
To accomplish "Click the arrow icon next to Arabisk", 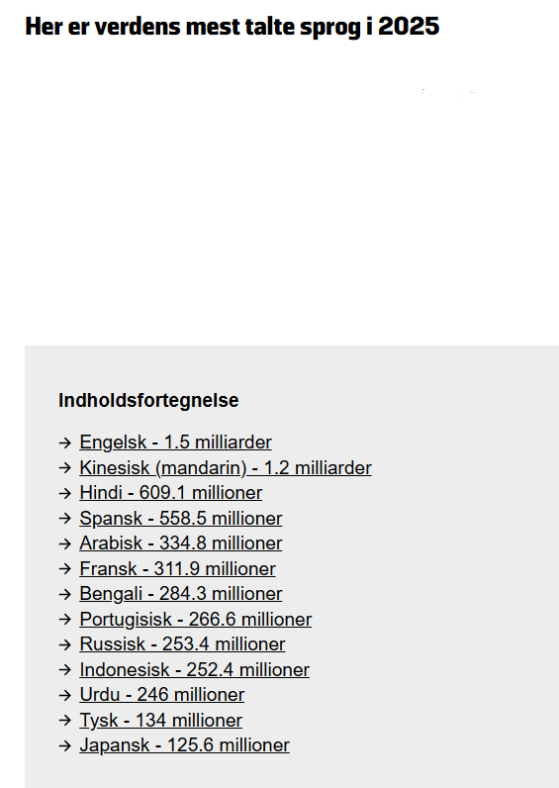I will click(65, 543).
